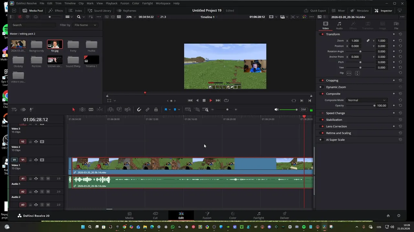Screen dimensions: 414x232
Task: Open the Effects panel
Action: pyautogui.click(x=56, y=11)
